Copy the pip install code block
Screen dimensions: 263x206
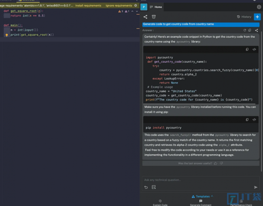[x=247, y=120]
